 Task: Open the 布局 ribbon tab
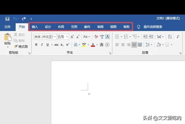click(x=61, y=27)
